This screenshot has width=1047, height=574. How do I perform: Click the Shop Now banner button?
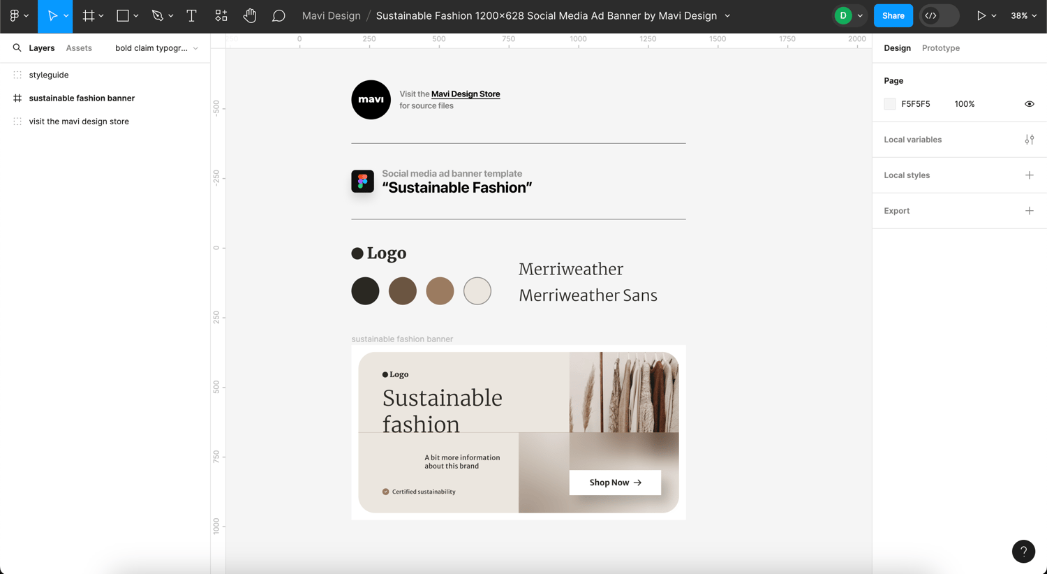click(x=615, y=483)
